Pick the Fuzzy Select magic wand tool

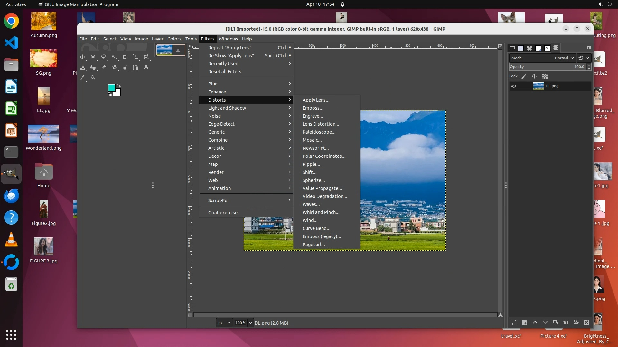point(114,57)
